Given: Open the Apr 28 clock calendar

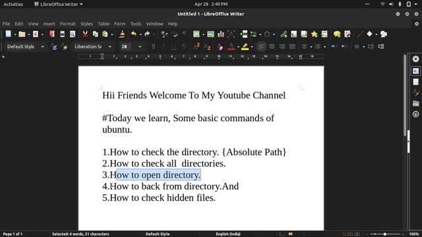Looking at the screenshot, I should tap(211, 5).
